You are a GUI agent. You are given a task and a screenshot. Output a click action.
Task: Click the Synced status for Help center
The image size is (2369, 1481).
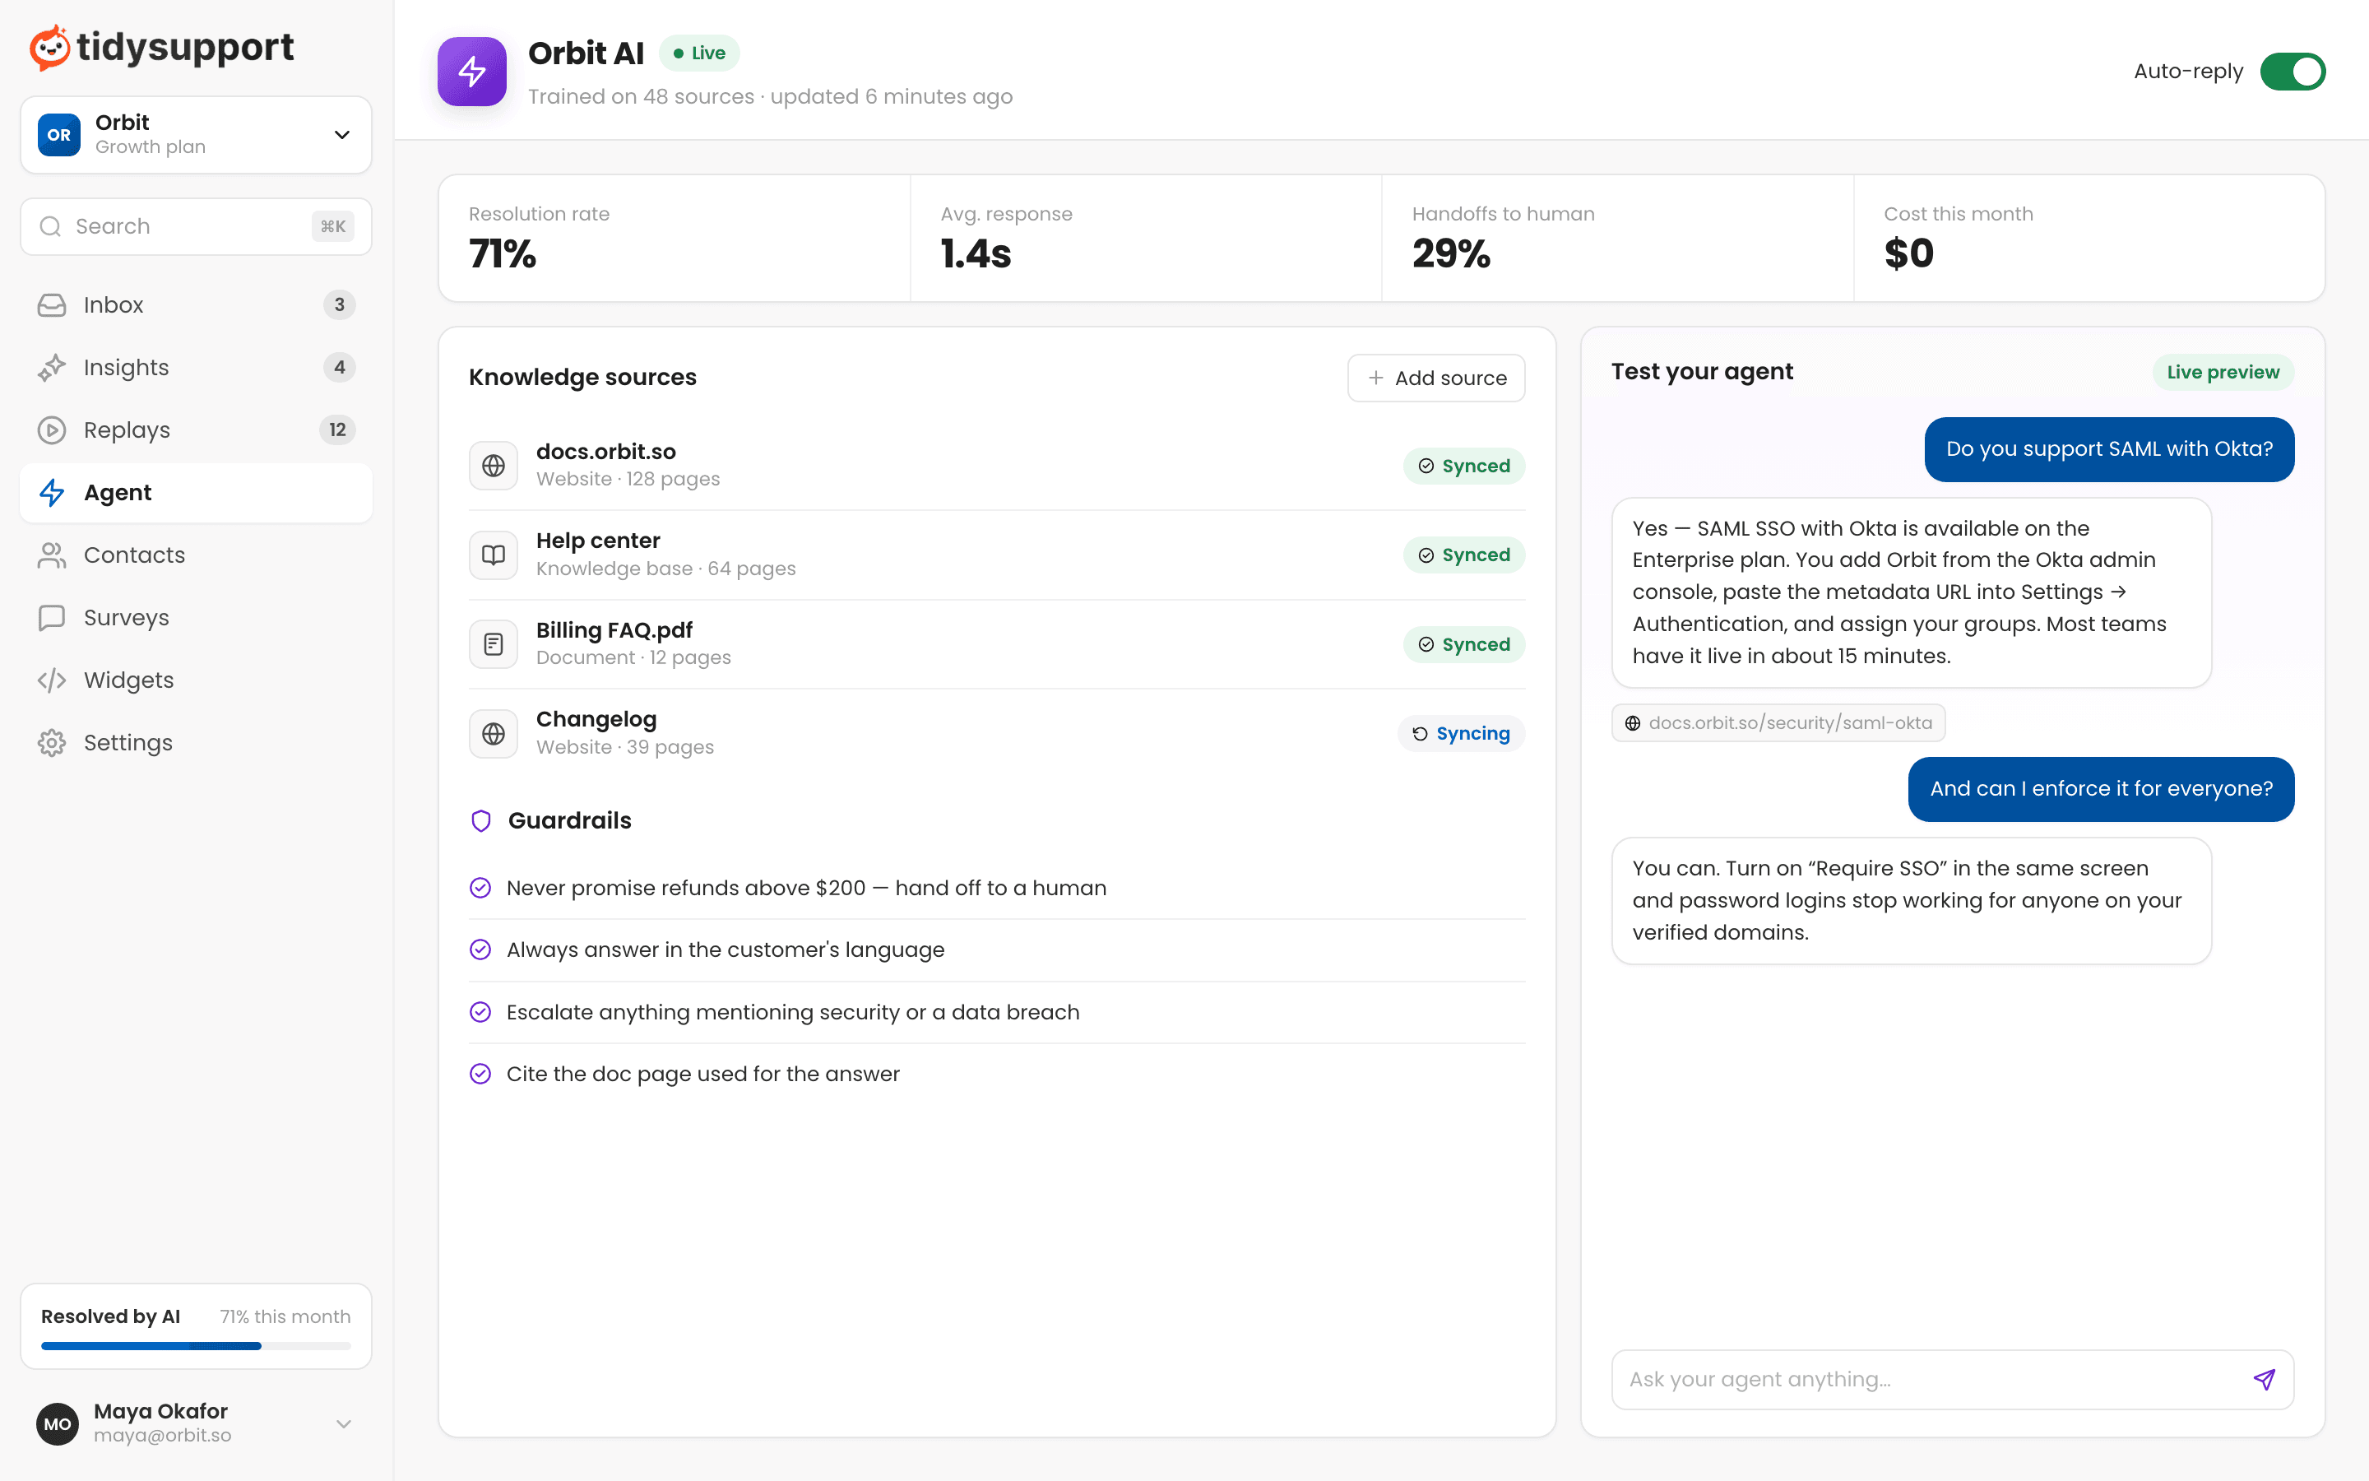(1463, 555)
